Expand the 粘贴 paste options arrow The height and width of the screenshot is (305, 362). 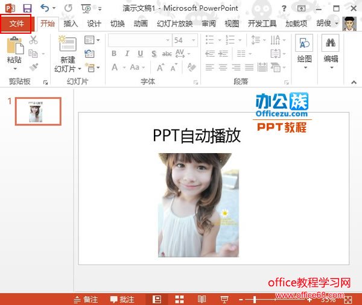15,69
